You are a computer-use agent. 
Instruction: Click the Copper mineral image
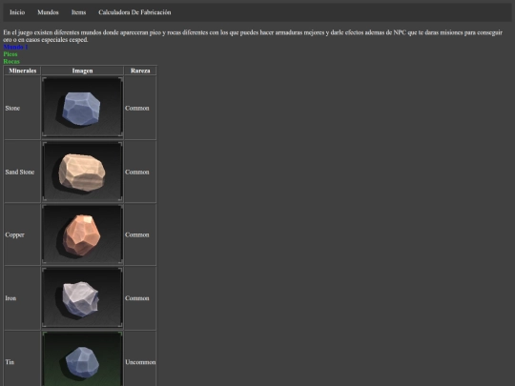click(x=82, y=234)
